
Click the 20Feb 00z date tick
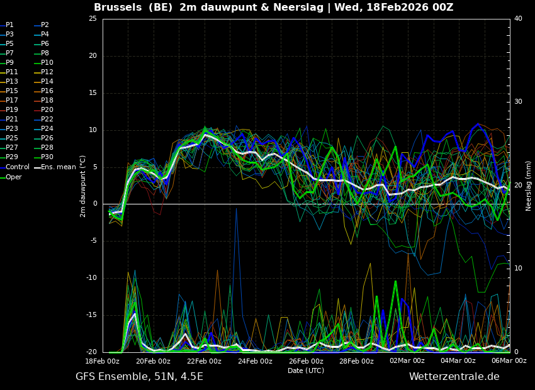coord(154,360)
